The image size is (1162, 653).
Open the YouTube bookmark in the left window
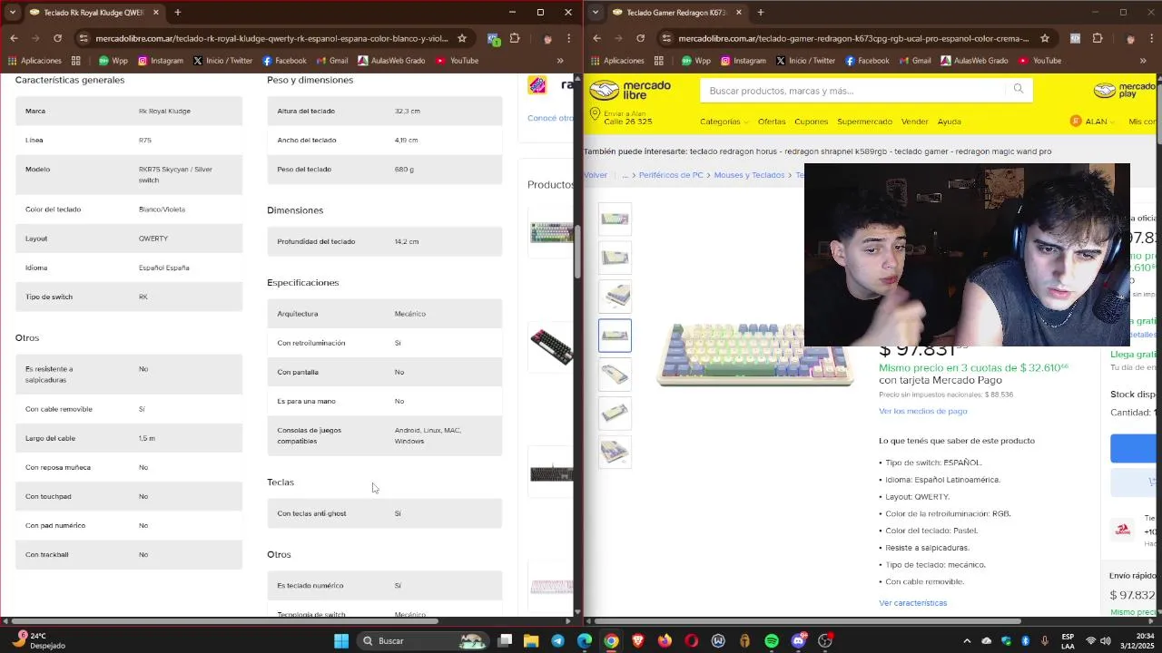[458, 61]
